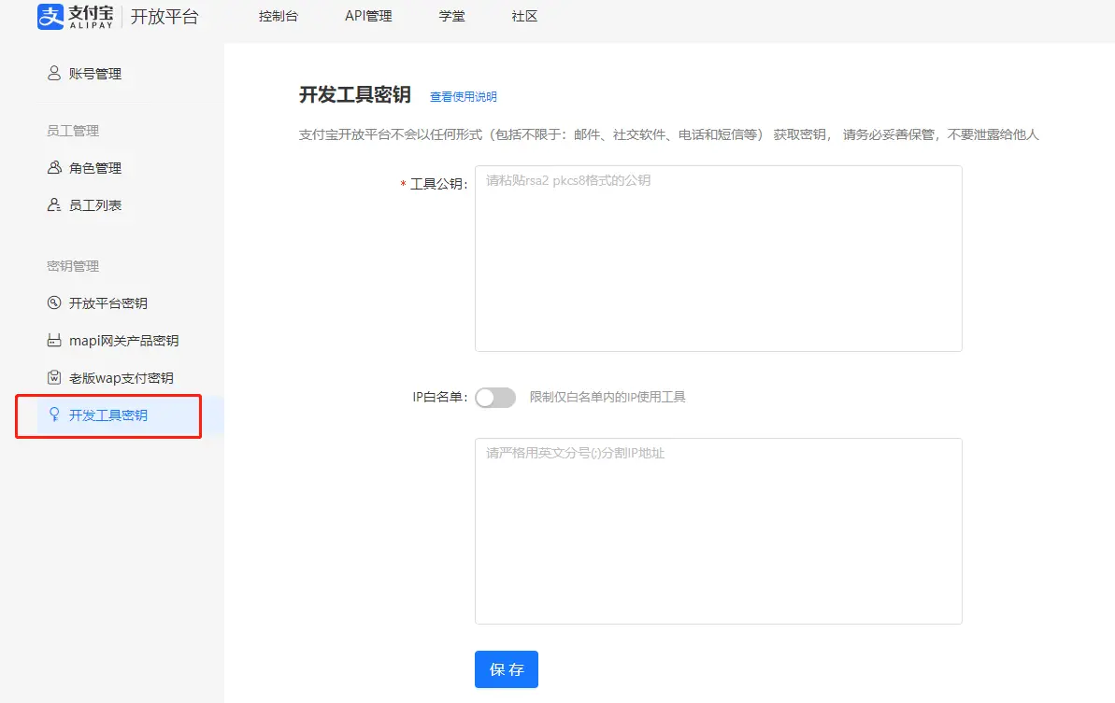The width and height of the screenshot is (1115, 703).
Task: Select 角色管理 in the sidebar
Action: (x=95, y=168)
